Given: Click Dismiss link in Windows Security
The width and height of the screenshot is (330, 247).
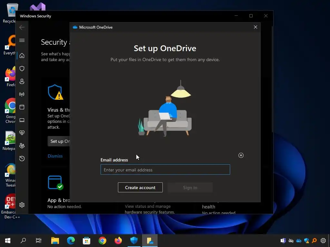Looking at the screenshot, I should pos(55,156).
